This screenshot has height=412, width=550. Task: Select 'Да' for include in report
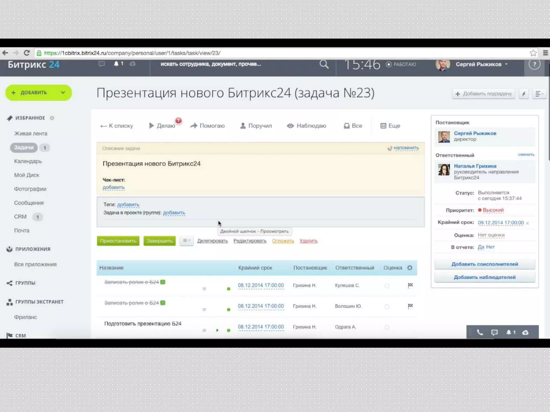[481, 247]
